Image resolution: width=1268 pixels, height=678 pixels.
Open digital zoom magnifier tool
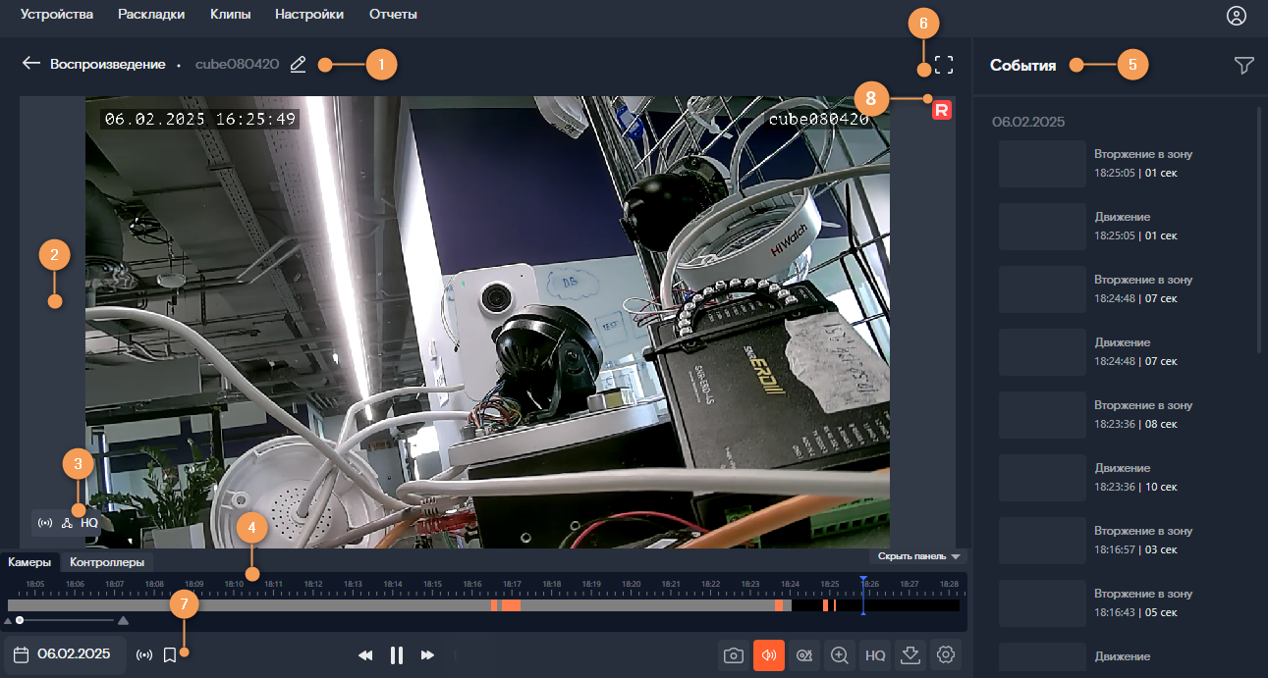840,655
